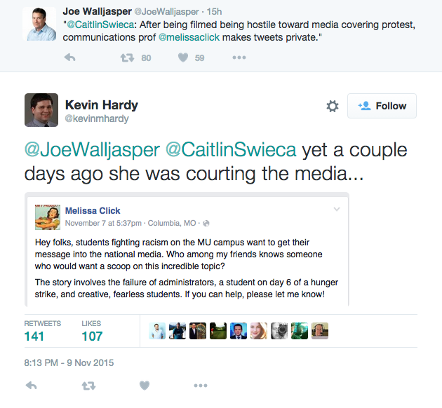
Task: Follow Kevin Hardy
Action: click(382, 106)
